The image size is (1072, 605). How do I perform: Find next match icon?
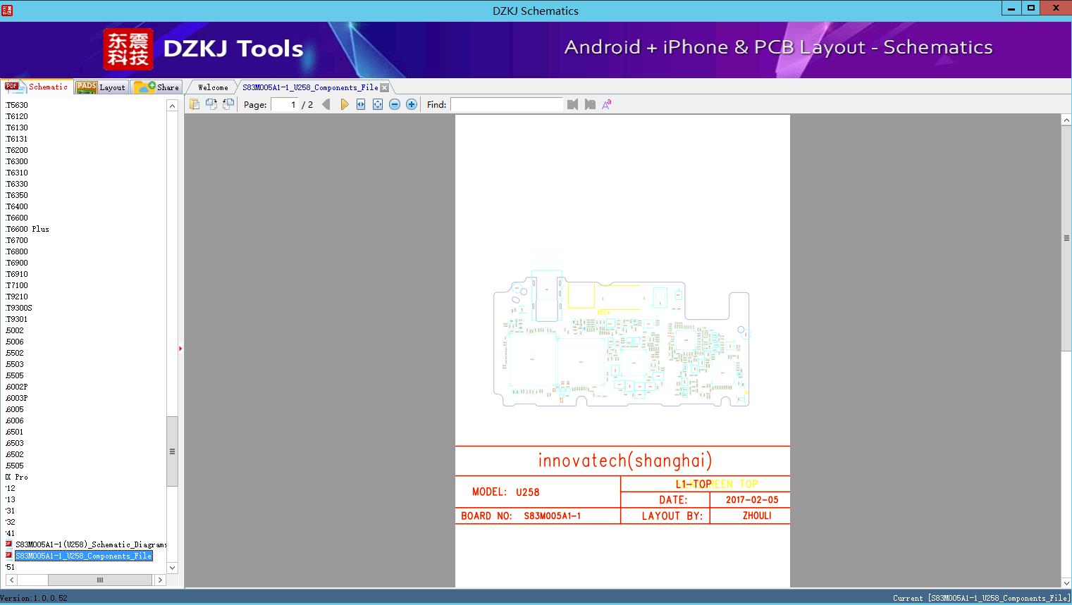point(590,104)
